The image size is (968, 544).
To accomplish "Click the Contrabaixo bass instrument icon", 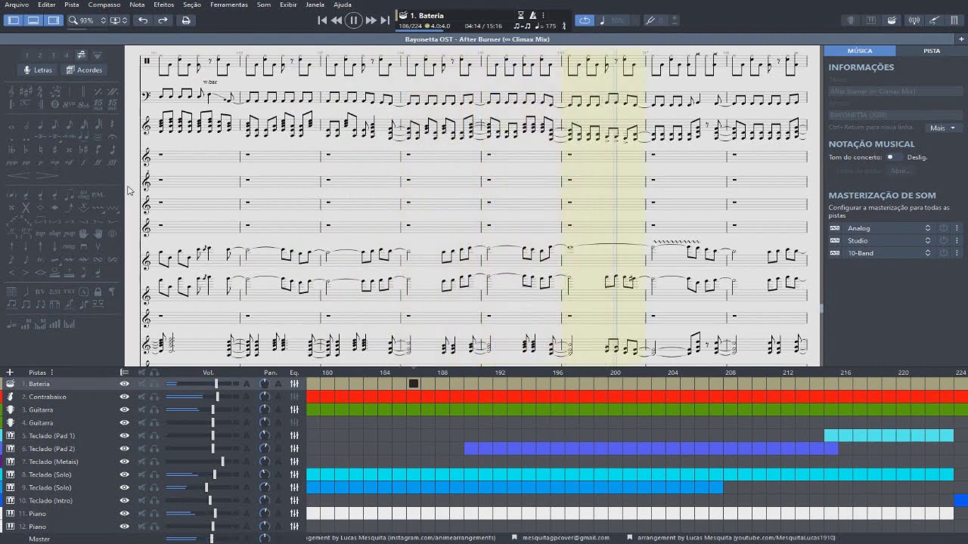I will point(11,397).
